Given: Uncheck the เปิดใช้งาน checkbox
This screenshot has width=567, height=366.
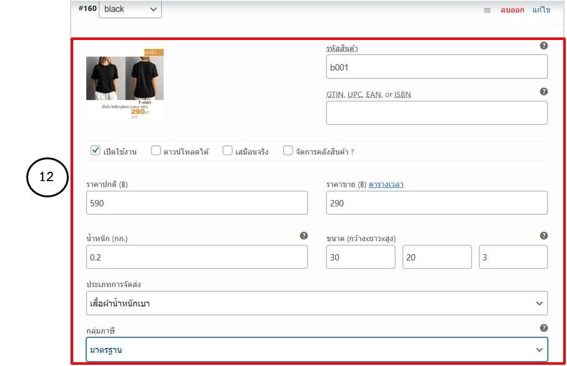Looking at the screenshot, I should [x=96, y=151].
